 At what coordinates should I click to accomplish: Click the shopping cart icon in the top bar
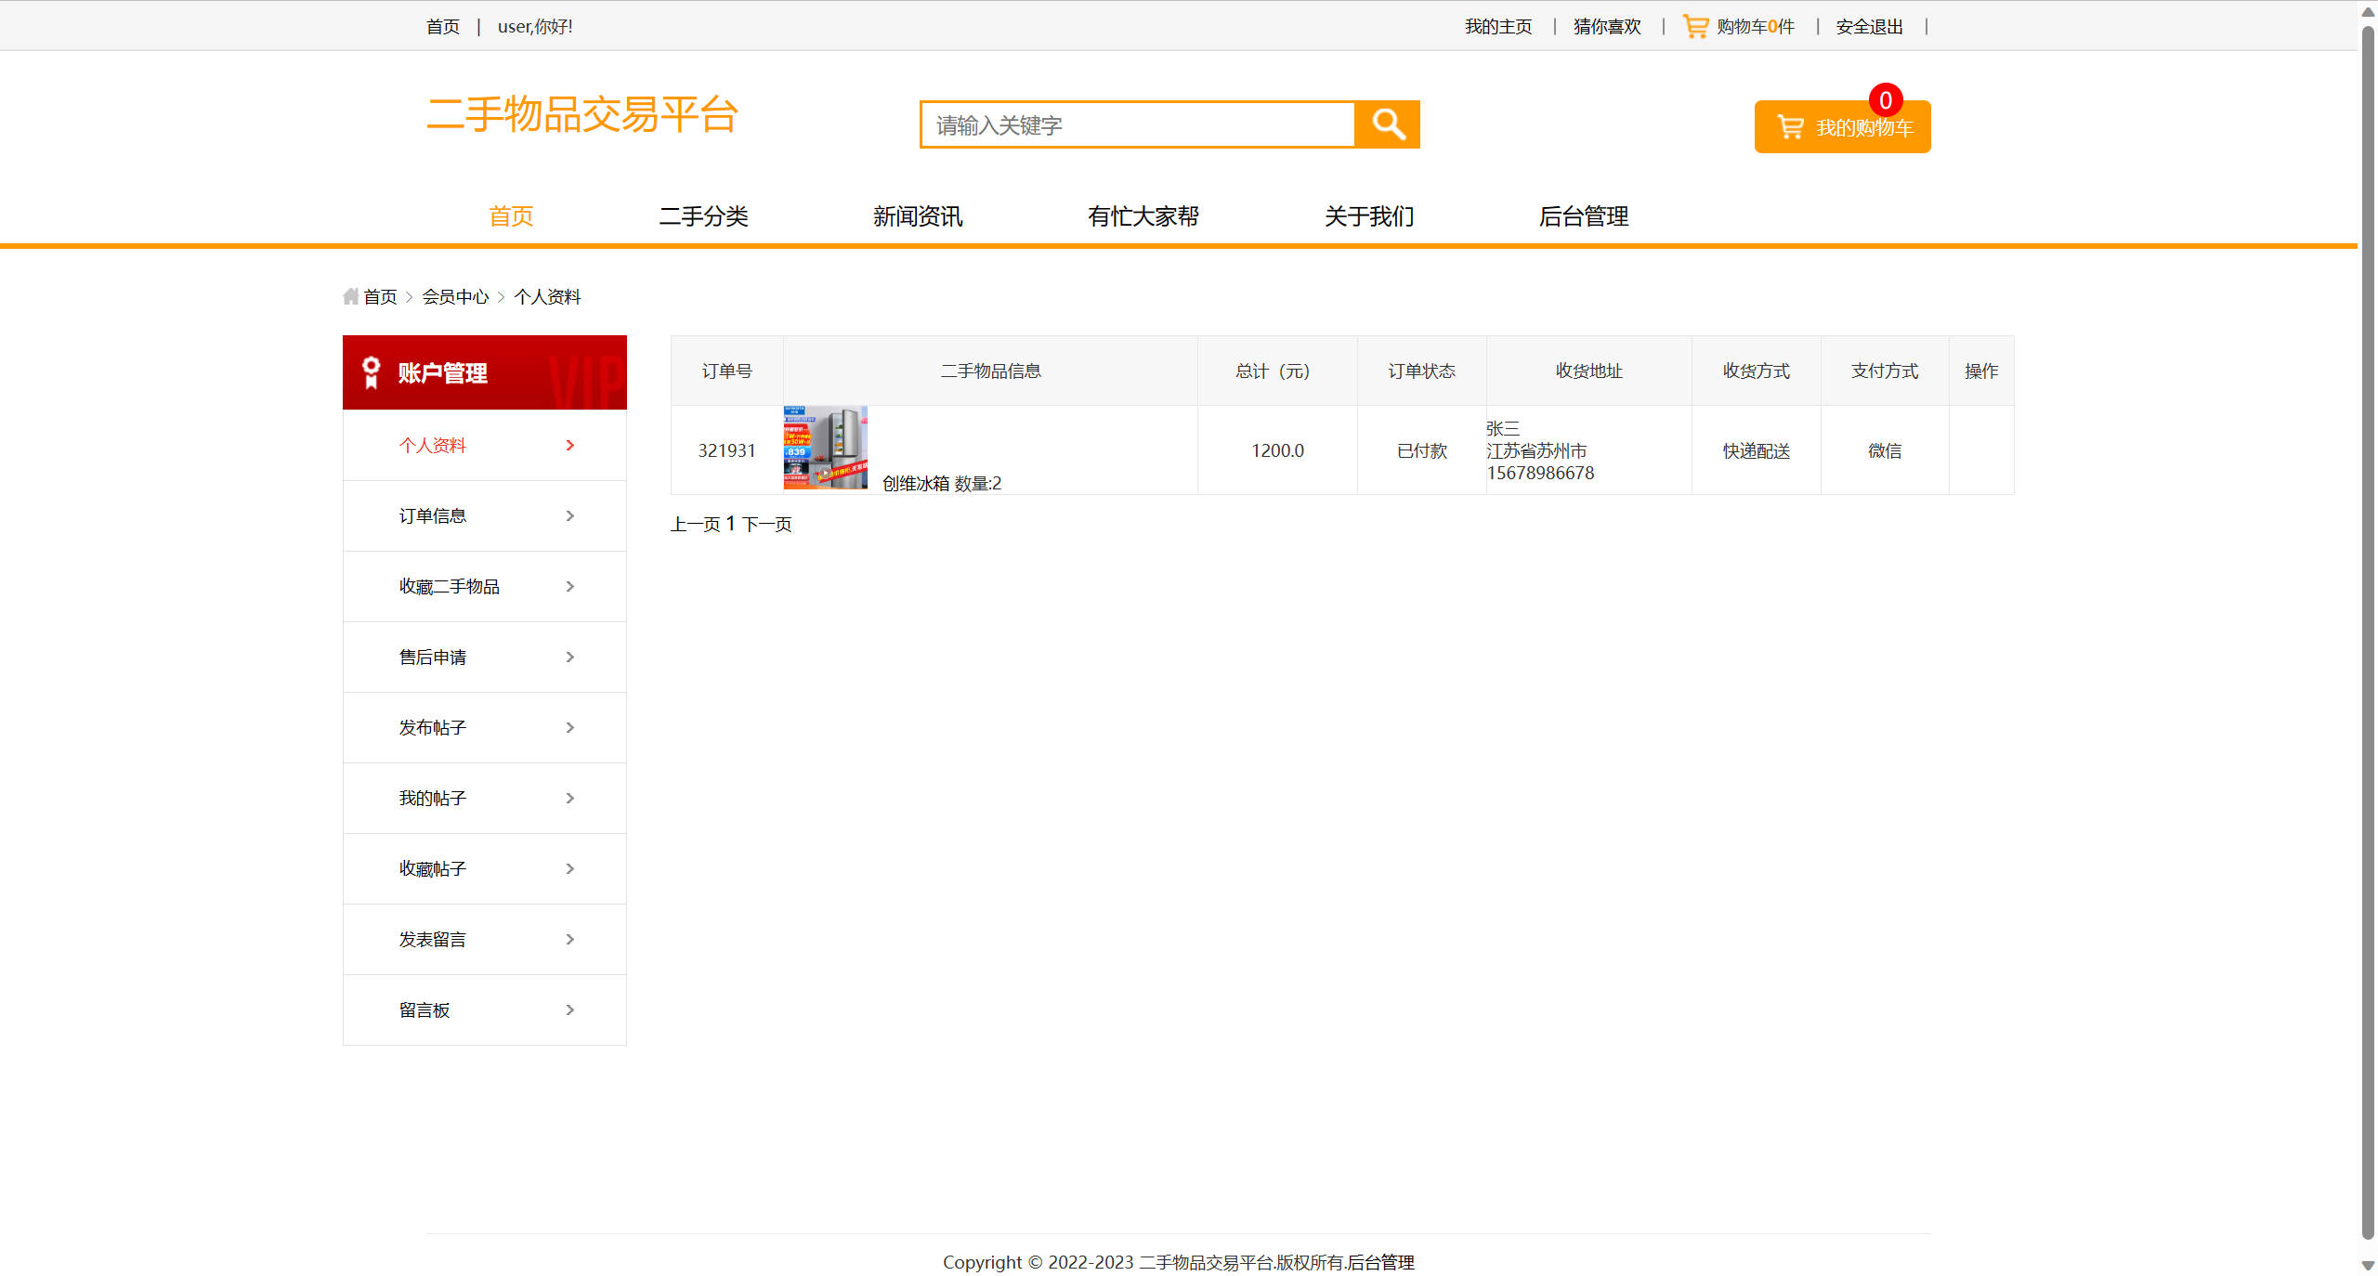tap(1694, 25)
